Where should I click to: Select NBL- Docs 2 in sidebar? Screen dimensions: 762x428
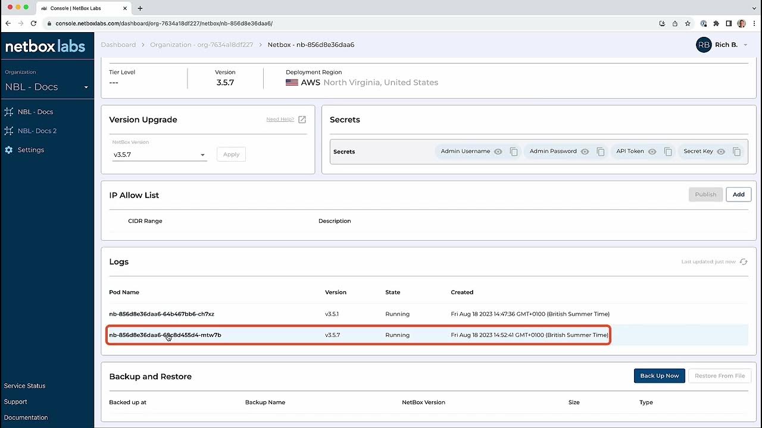pyautogui.click(x=37, y=131)
